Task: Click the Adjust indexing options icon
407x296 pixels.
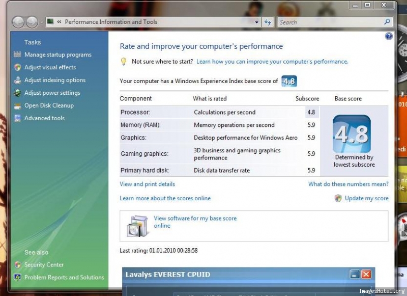Action: 18,80
